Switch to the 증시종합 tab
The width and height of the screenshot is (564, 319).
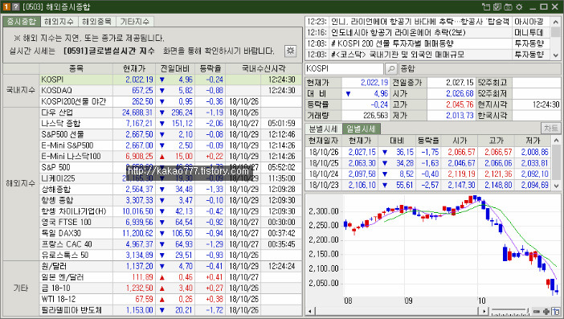22,22
